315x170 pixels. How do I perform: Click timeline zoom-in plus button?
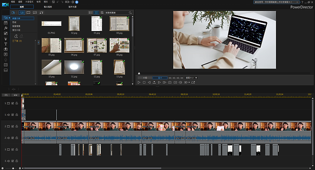[x=20, y=168]
